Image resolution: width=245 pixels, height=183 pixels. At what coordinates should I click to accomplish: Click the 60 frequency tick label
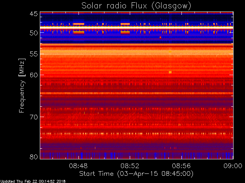coord(34,75)
